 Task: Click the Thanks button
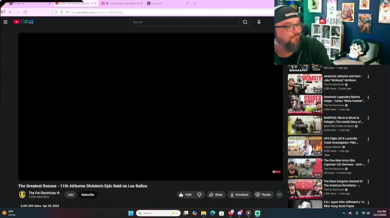coord(263,195)
